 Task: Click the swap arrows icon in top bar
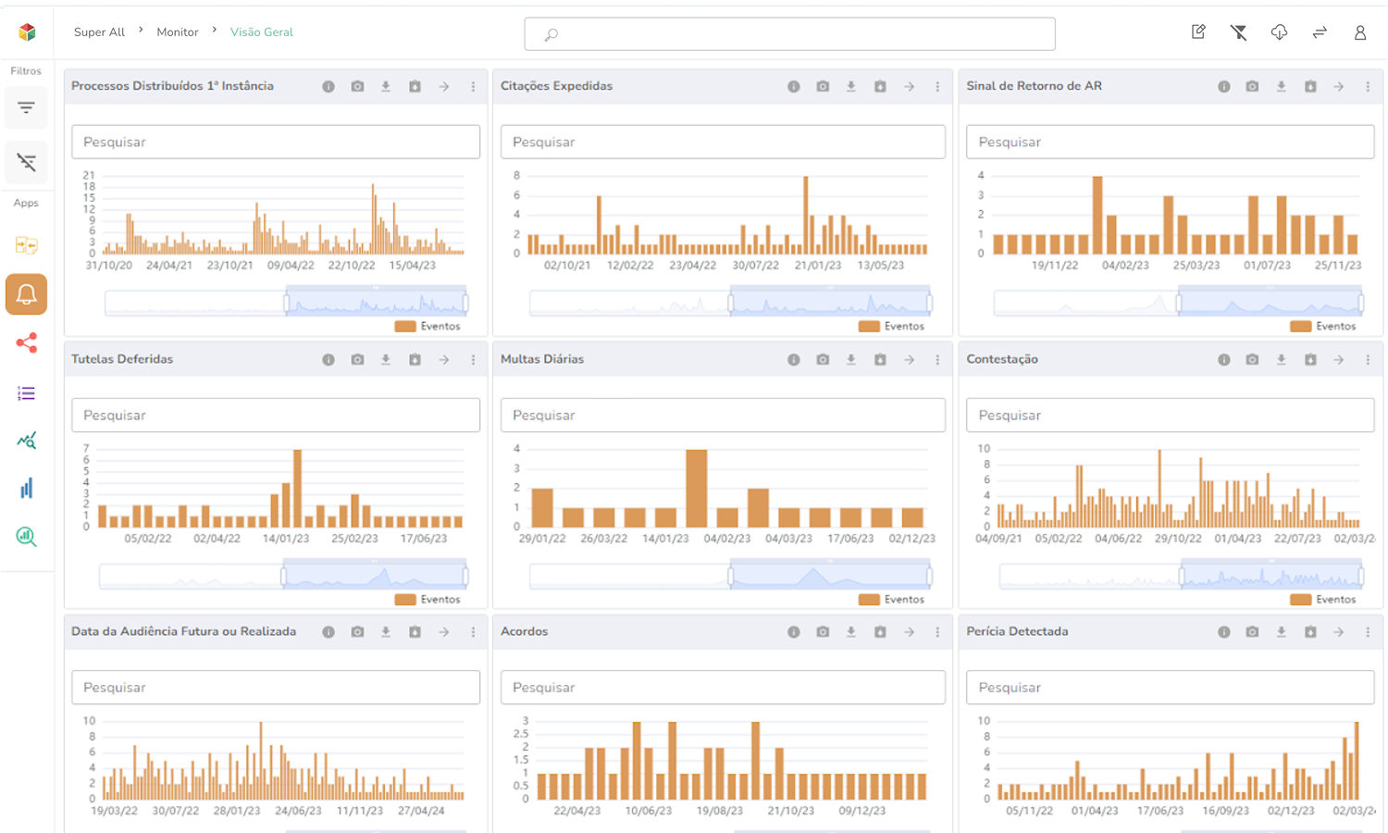tap(1320, 32)
